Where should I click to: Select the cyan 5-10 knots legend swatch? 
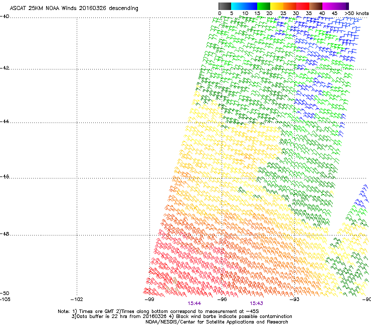[238, 6]
